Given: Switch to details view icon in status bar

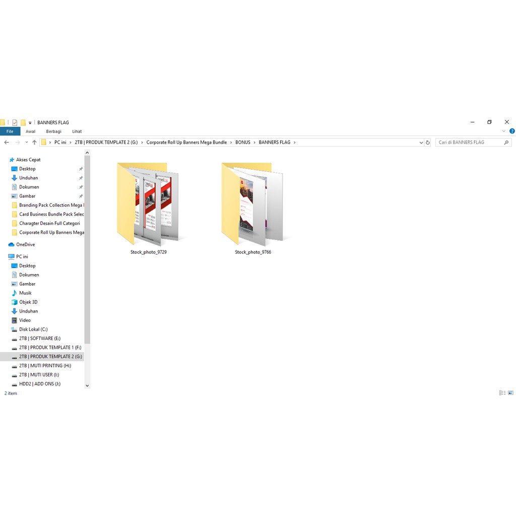Looking at the screenshot, I should [502, 393].
